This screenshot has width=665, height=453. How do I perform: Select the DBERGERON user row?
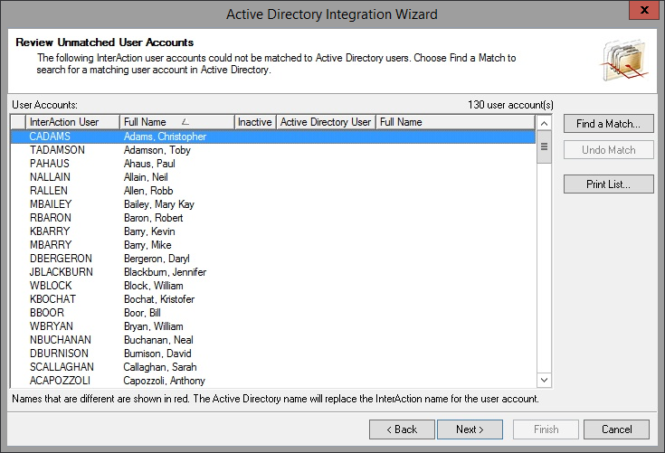click(x=273, y=259)
